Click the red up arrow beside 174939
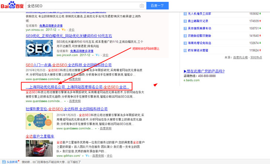 [x=260, y=21]
